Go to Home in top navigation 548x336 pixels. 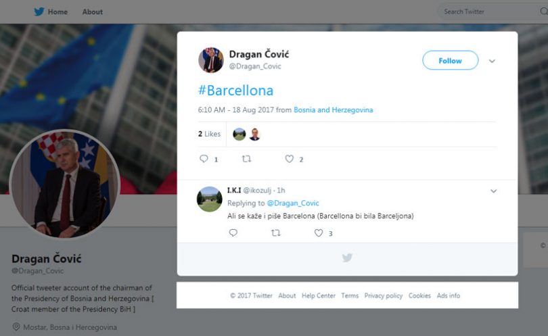click(x=58, y=12)
